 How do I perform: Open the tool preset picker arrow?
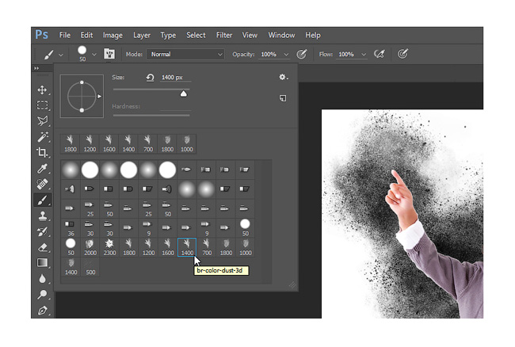[61, 55]
